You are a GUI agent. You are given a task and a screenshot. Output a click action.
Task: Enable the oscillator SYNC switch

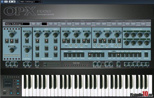(79, 41)
